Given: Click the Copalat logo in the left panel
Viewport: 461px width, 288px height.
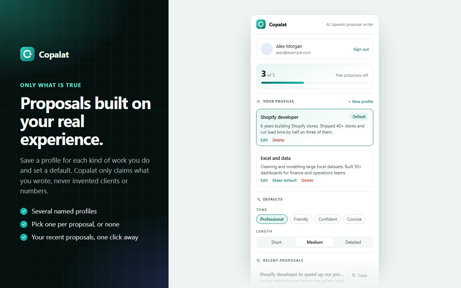Looking at the screenshot, I should coord(27,54).
